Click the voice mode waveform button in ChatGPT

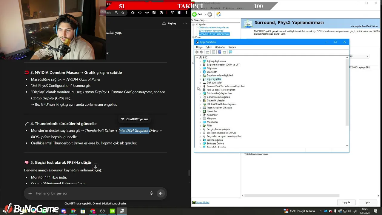[161, 193]
